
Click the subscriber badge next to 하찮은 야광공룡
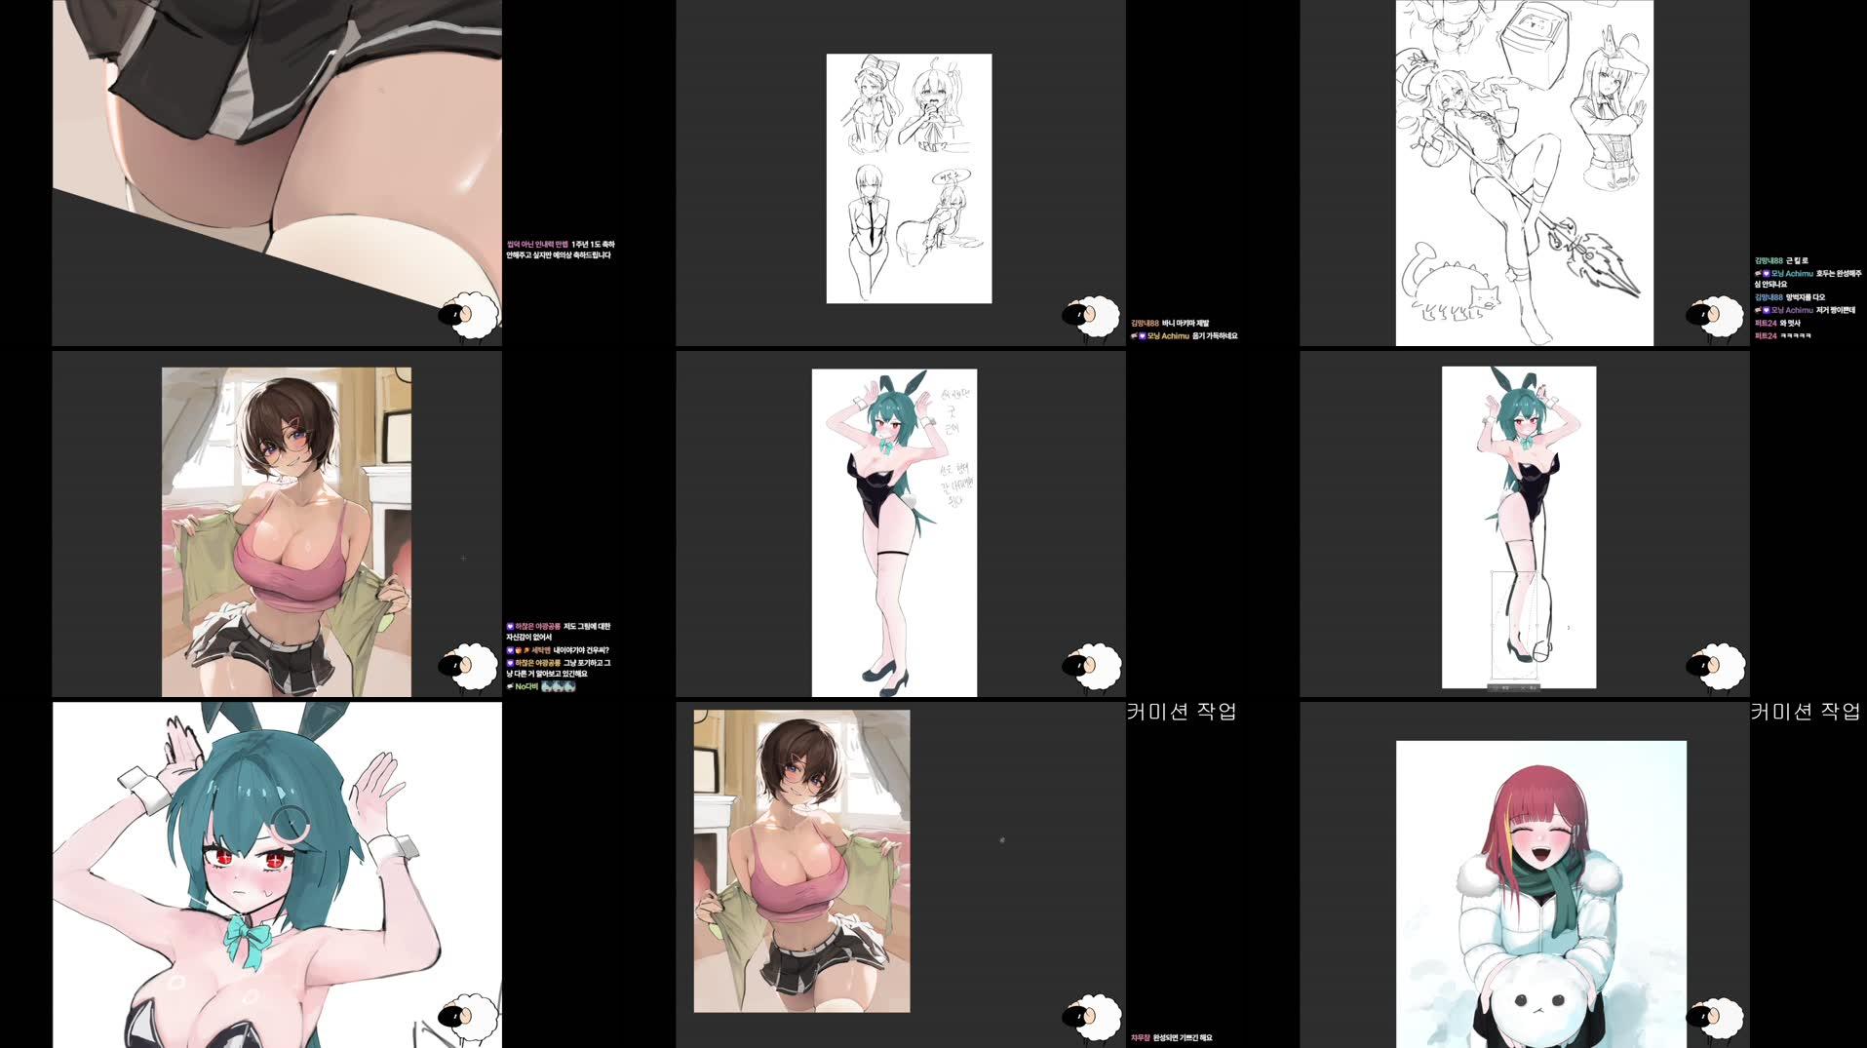(511, 627)
